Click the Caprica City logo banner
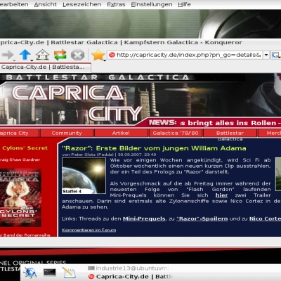This screenshot has width=281, height=281. coord(77,103)
